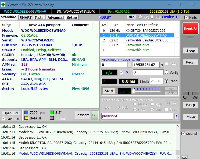Image resolution: width=200 pixels, height=159 pixels.
Task: Click the green cross Victoria app icon
Action: [x=3, y=5]
